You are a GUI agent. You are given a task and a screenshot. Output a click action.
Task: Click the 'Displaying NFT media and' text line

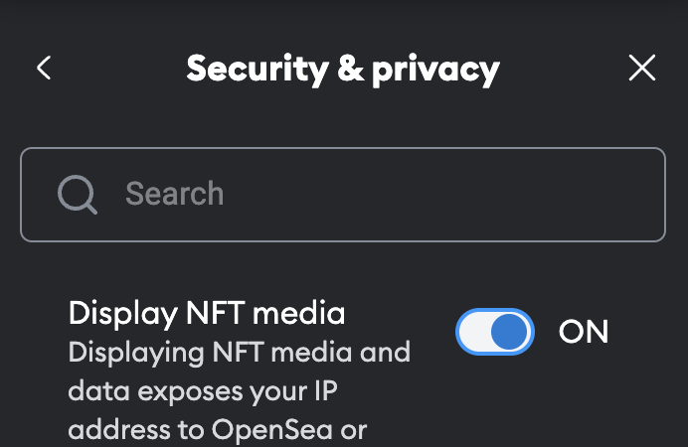(240, 353)
